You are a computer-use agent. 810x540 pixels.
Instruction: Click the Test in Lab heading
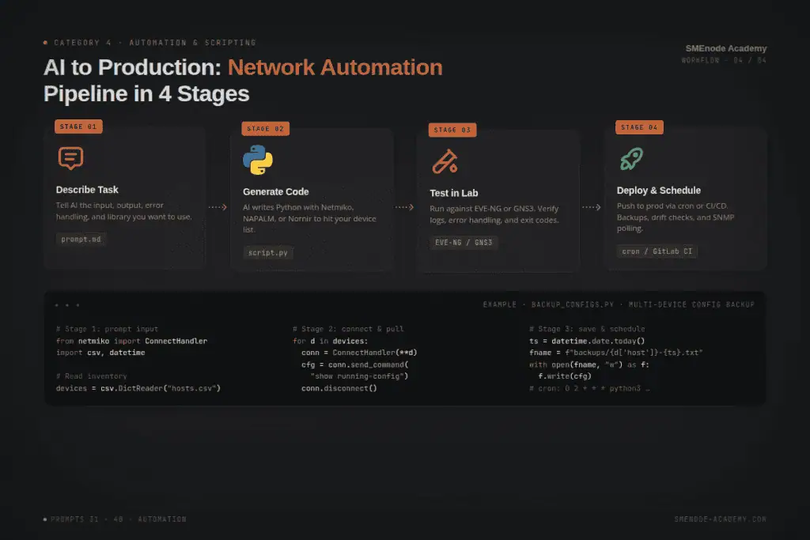tap(454, 193)
